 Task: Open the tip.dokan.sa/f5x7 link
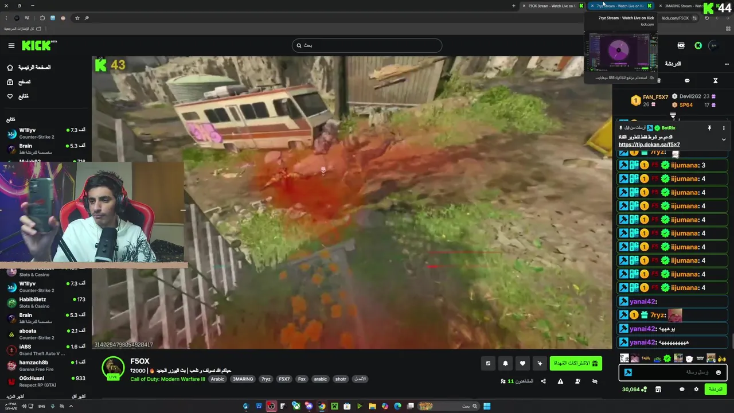tap(649, 145)
